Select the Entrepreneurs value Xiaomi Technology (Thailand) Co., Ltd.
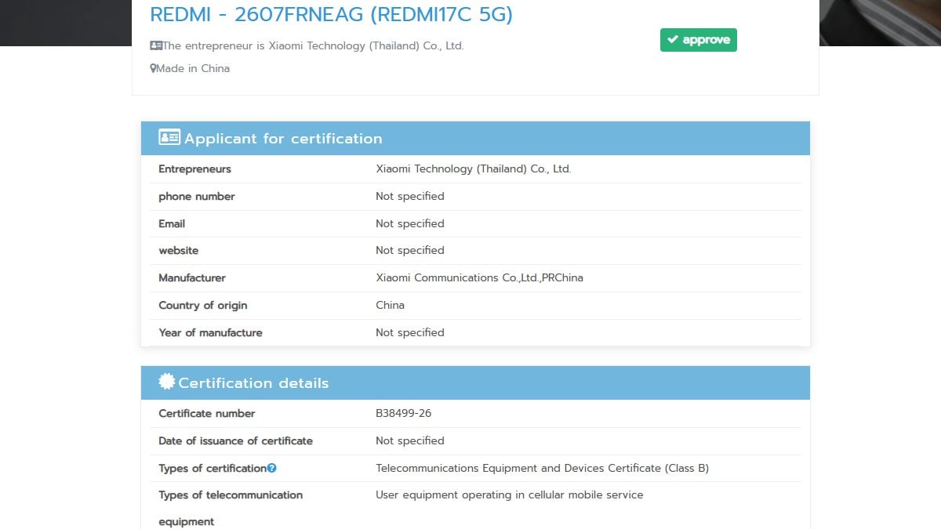The width and height of the screenshot is (941, 529). click(474, 168)
